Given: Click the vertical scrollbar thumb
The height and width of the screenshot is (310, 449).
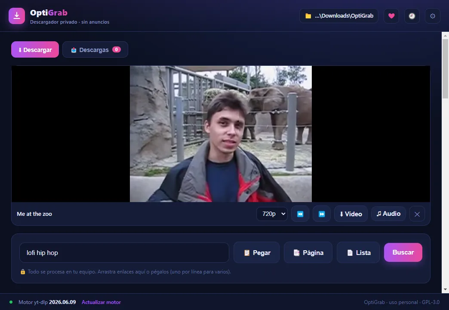Looking at the screenshot, I should coord(445,69).
